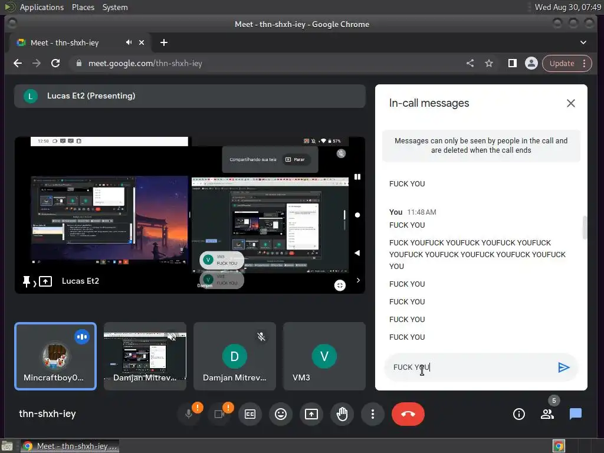Send the typed chat message
Viewport: 604px width, 453px height.
point(563,367)
